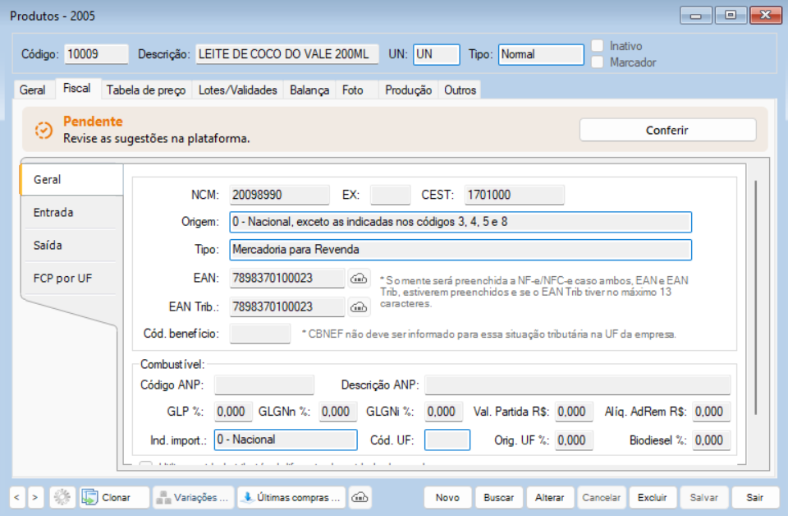Toggle the Inativo checkbox
Image resolution: width=788 pixels, height=516 pixels.
598,46
